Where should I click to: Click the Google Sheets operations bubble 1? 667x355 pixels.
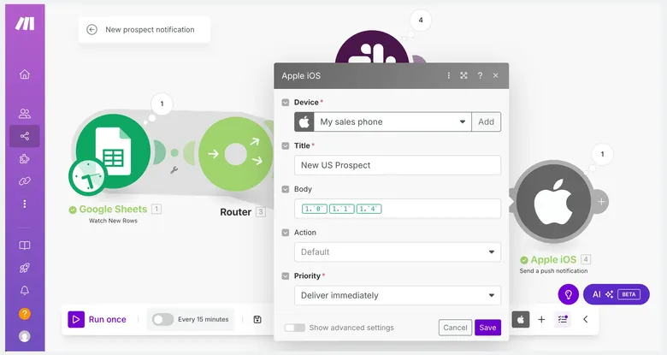click(162, 104)
